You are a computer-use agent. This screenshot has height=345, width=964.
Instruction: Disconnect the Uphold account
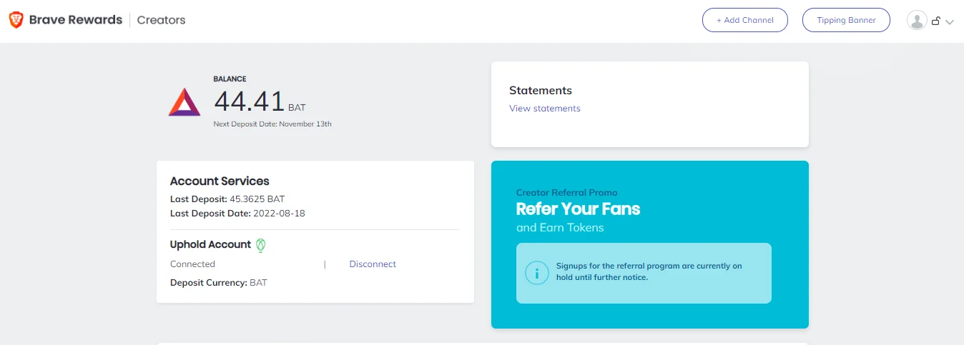[373, 264]
